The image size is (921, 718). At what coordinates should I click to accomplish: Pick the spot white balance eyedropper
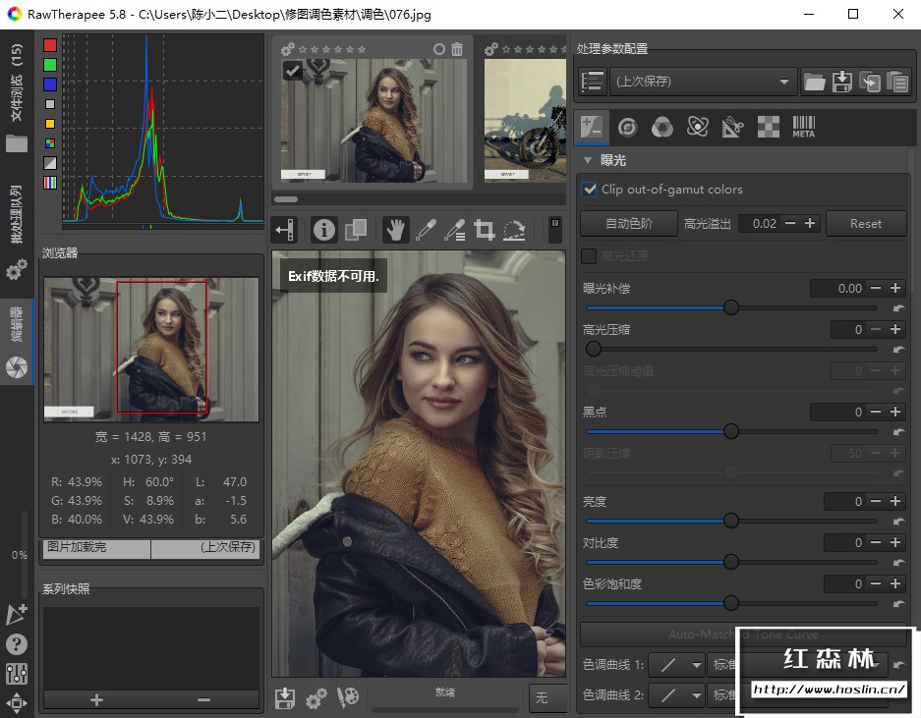click(x=426, y=230)
